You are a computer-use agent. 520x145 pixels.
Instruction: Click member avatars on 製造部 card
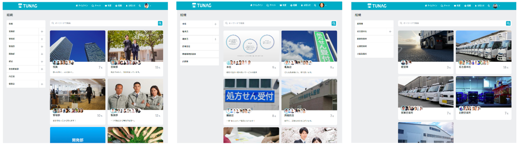click(125, 110)
